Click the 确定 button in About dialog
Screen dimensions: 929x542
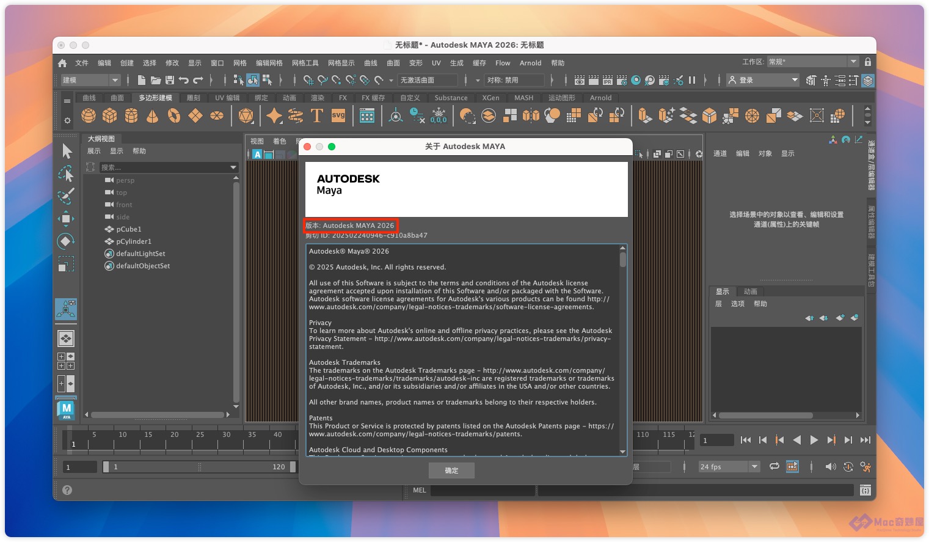coord(451,471)
